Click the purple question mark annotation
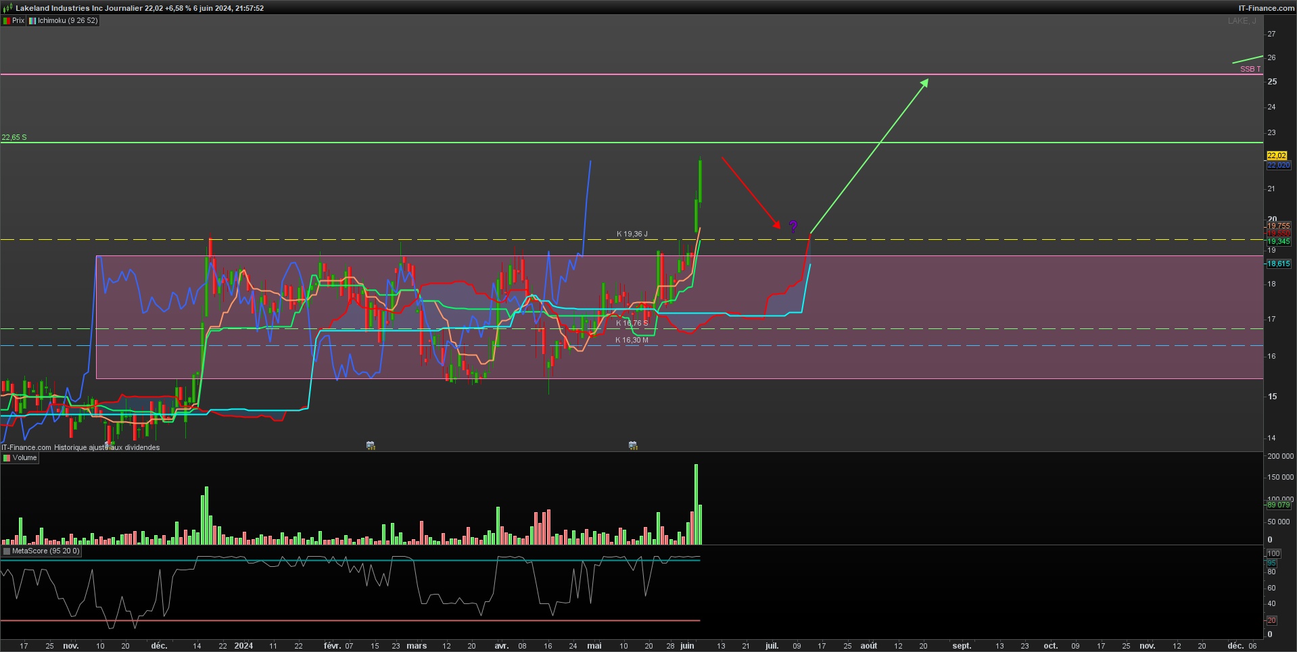 (x=793, y=226)
